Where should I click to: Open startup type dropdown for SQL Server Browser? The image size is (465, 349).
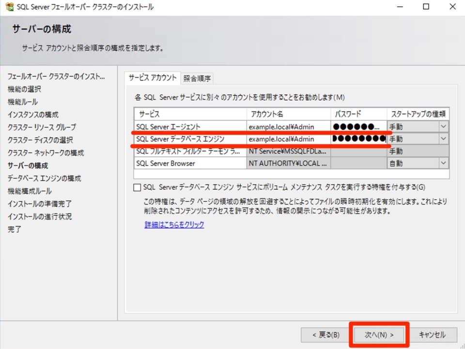(x=443, y=163)
